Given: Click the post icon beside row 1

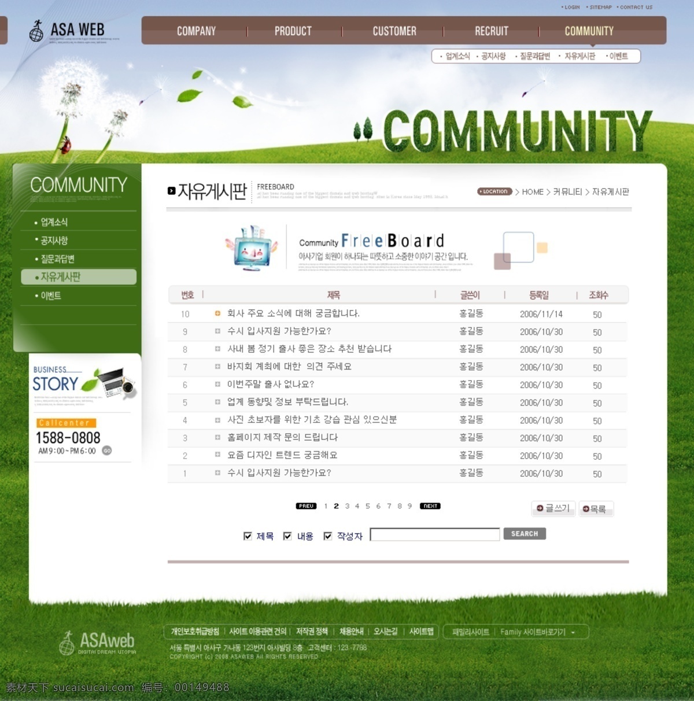Looking at the screenshot, I should pyautogui.click(x=217, y=473).
